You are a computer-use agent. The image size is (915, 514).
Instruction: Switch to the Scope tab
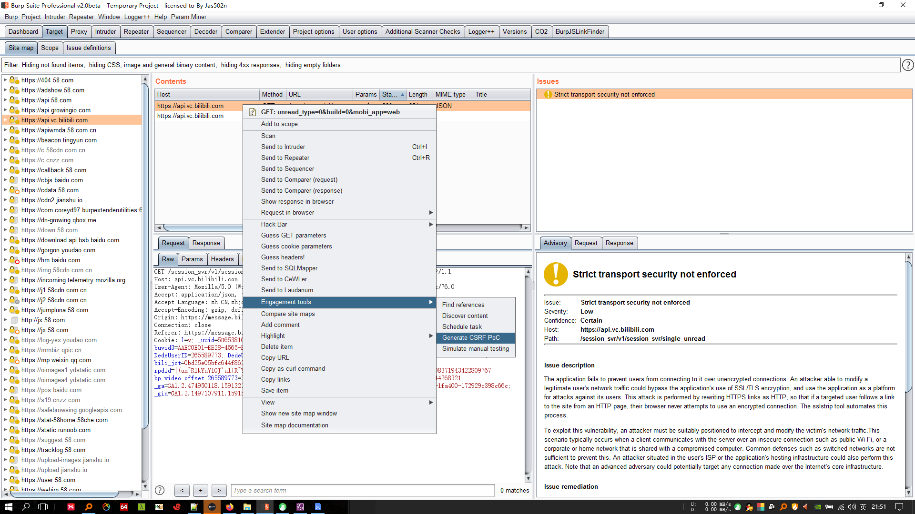50,48
